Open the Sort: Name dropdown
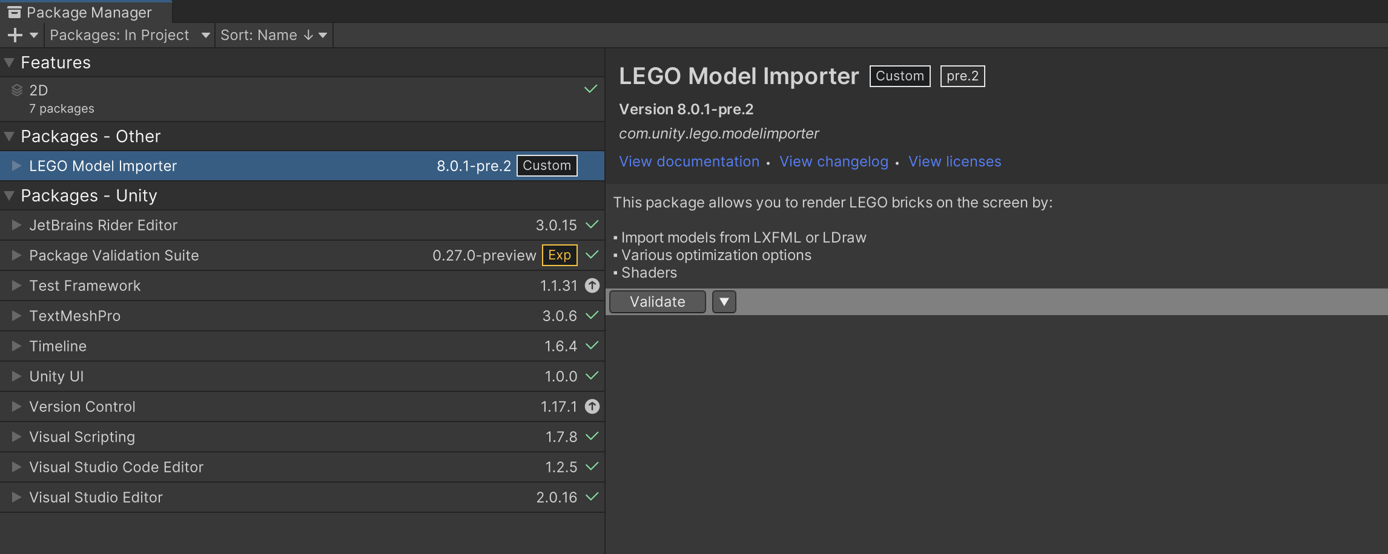 coord(274,35)
